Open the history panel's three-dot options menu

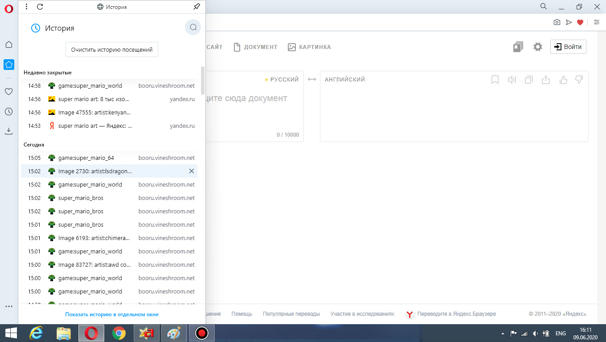coord(27,7)
